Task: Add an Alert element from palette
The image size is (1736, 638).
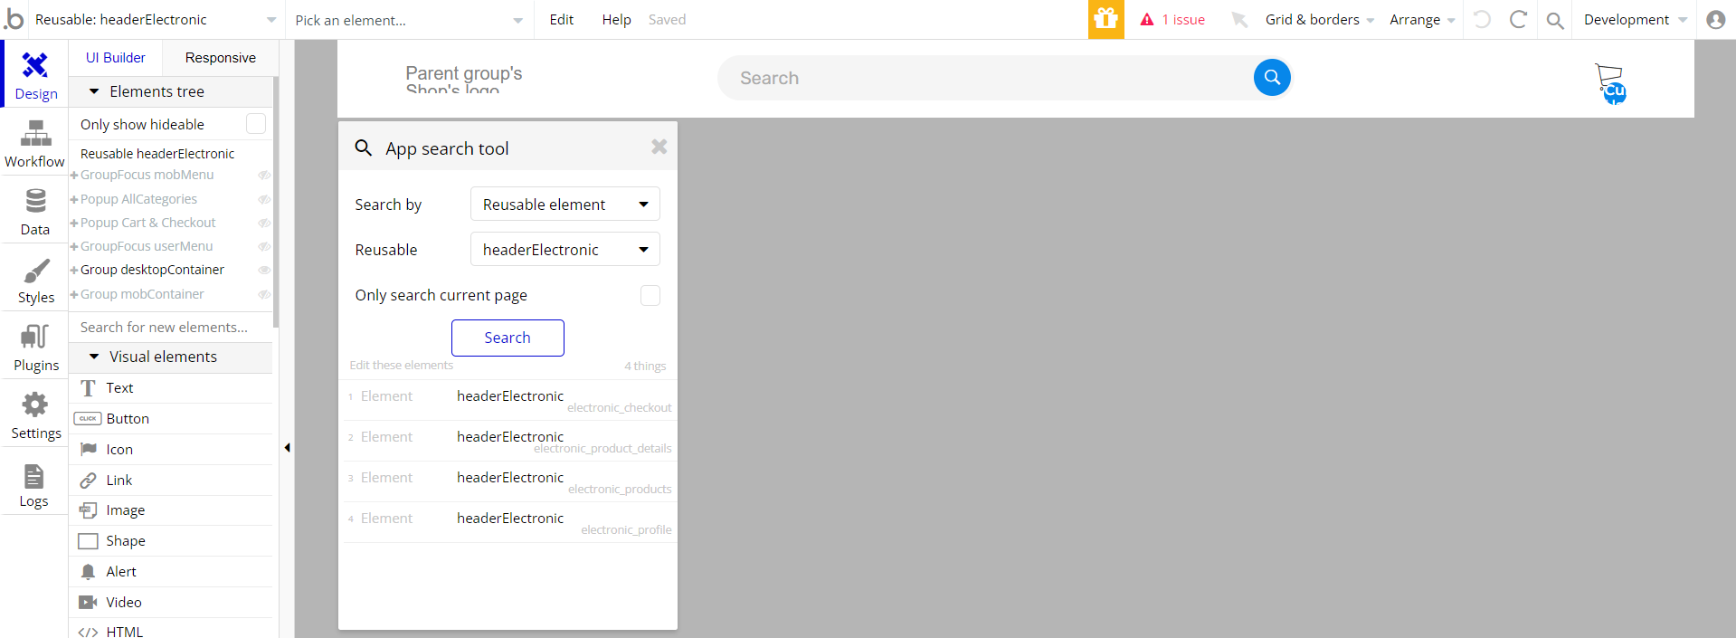Action: 171,572
